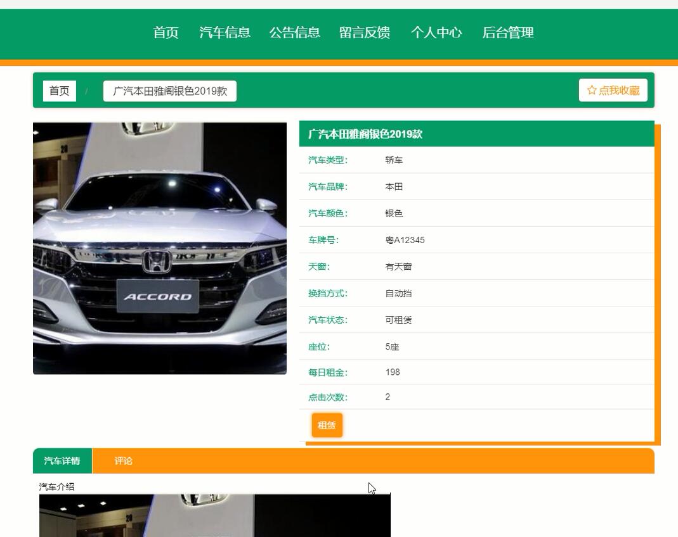This screenshot has width=678, height=537.
Task: Open the 汽车信息 navigation item
Action: point(225,32)
